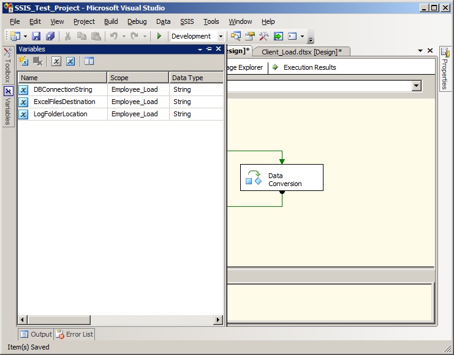The width and height of the screenshot is (454, 355).
Task: Toggle auto-hide pin on Variables panel
Action: 209,49
